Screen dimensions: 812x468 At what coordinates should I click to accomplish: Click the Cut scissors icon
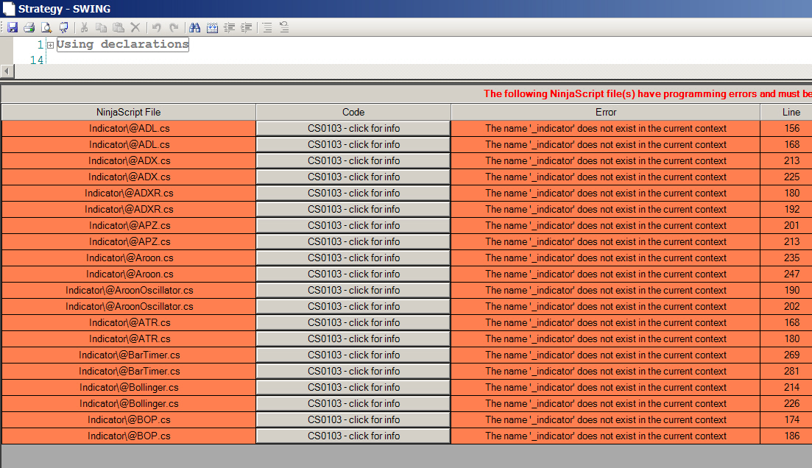pos(85,27)
